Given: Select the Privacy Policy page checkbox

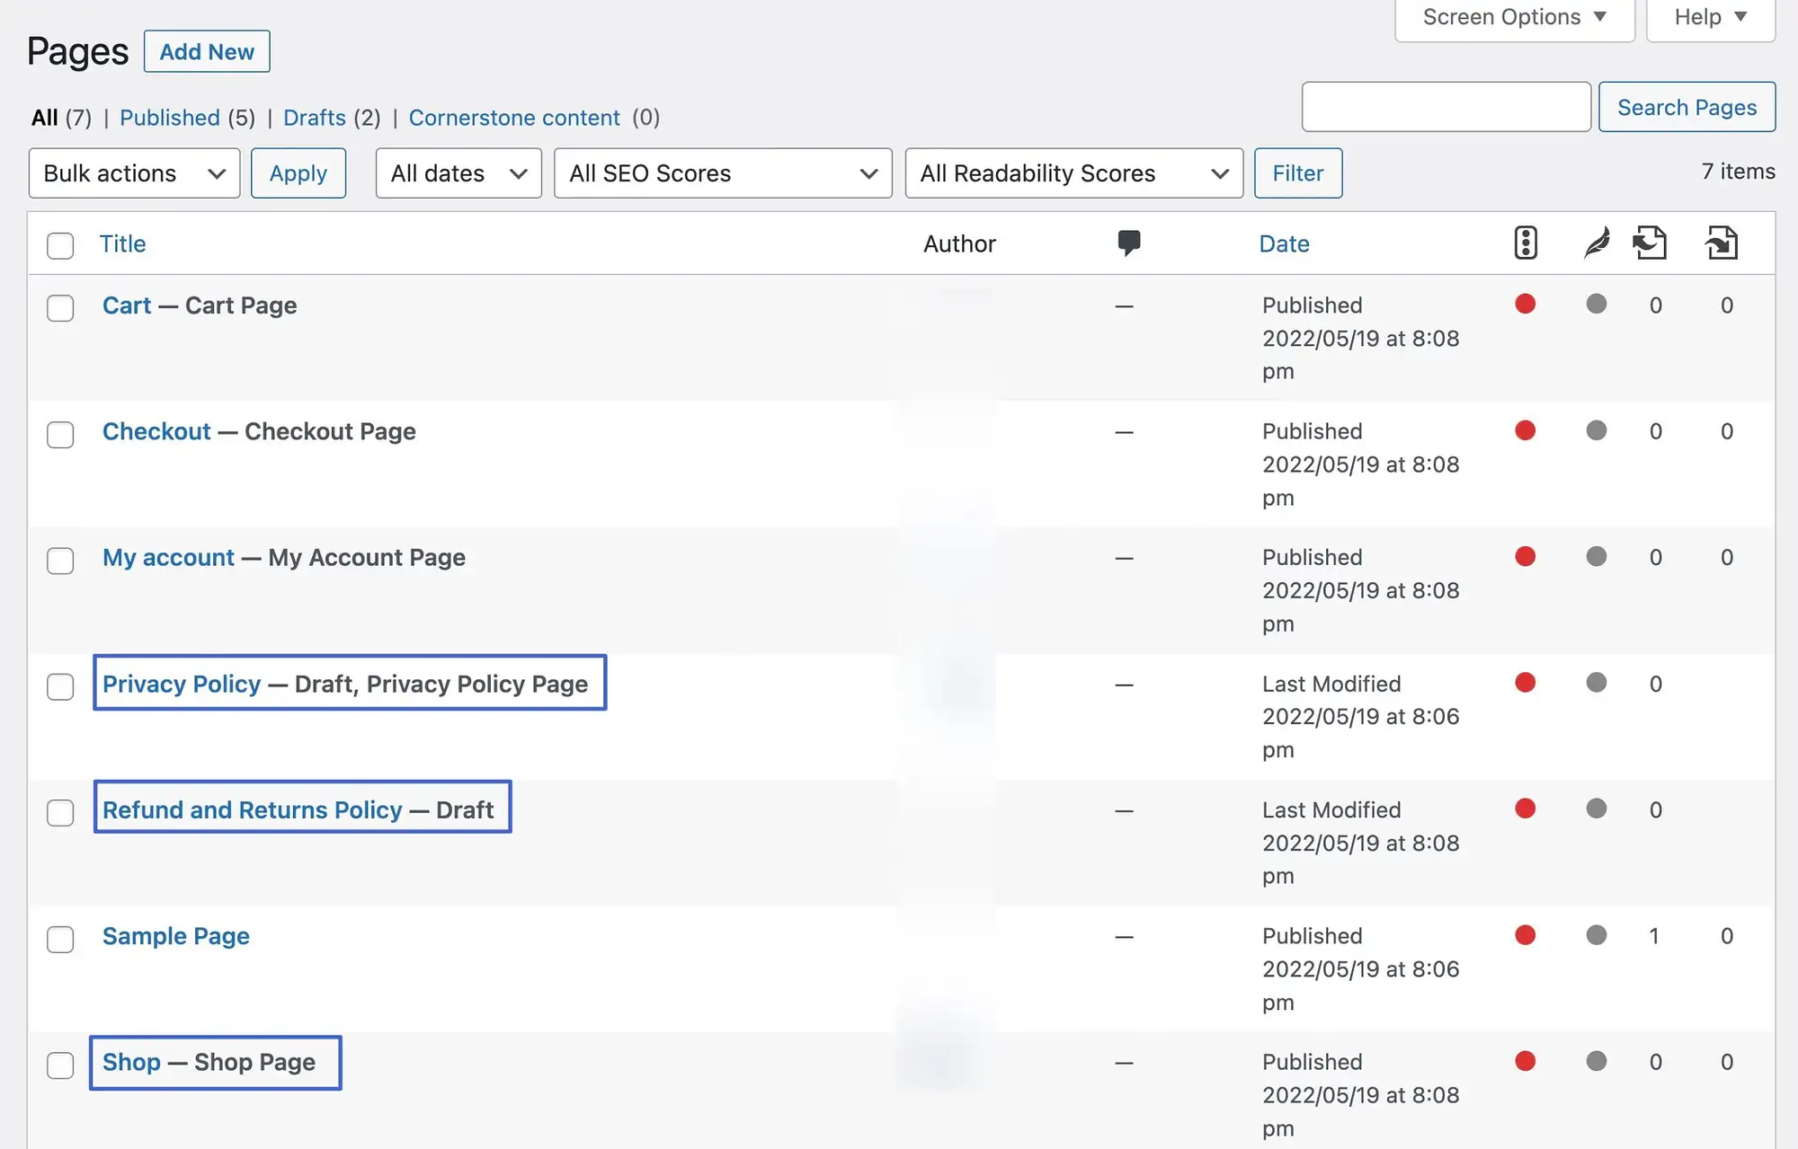Looking at the screenshot, I should point(60,687).
